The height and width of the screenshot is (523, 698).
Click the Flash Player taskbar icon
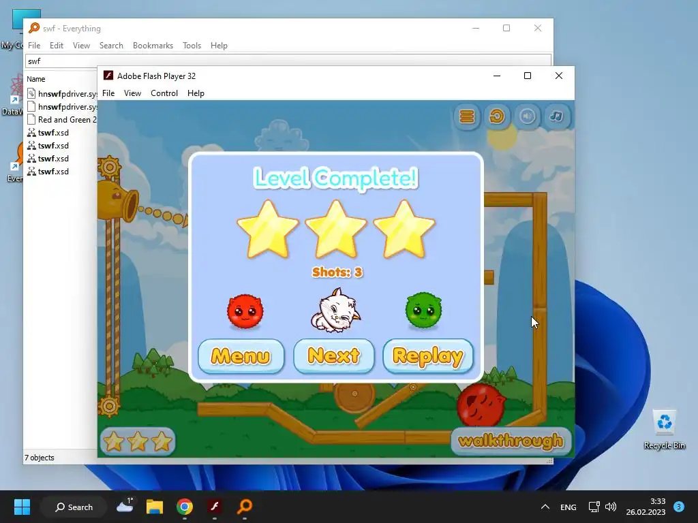tap(215, 507)
